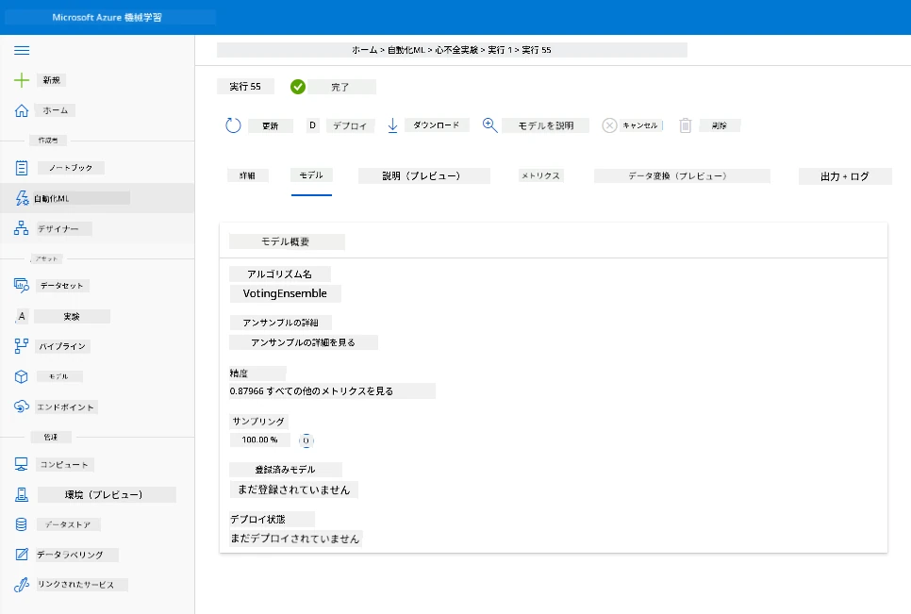Screen dimensions: 911x614
Task: Click the green 完了 status checkmark
Action: click(298, 87)
